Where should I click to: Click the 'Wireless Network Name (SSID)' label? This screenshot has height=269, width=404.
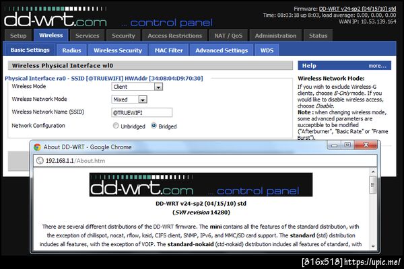[48, 112]
